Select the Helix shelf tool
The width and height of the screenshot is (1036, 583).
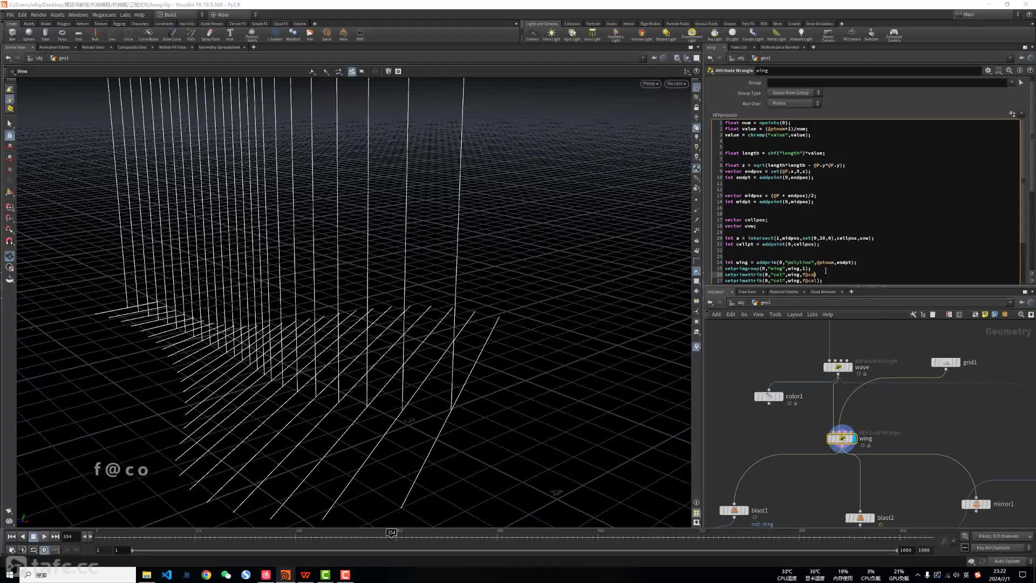343,34
